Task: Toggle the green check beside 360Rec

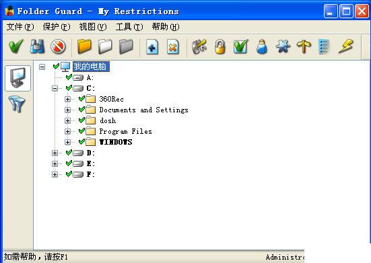Action: (x=81, y=98)
